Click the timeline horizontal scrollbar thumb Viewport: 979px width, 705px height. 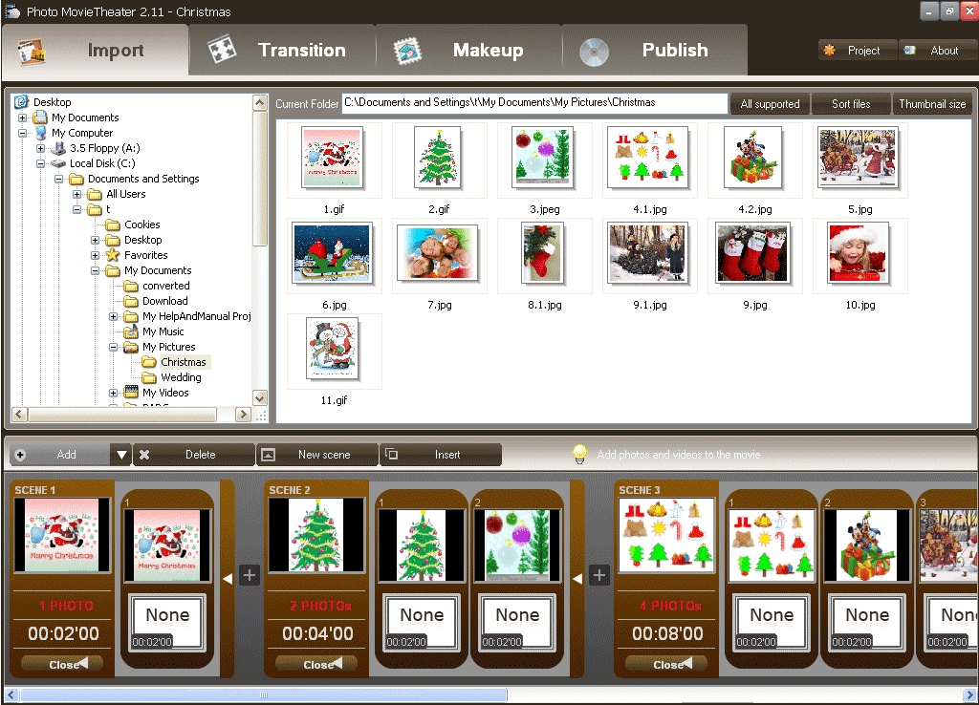[x=264, y=694]
